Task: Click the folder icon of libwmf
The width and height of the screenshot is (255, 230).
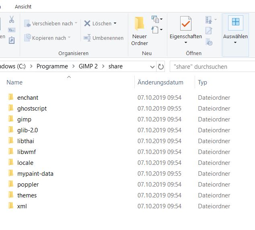Action: 11,151
